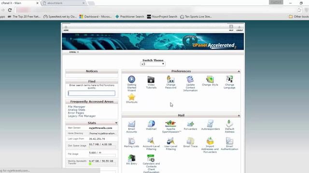309x173 pixels.
Task: Open Error Pages link
Action: pos(76,113)
